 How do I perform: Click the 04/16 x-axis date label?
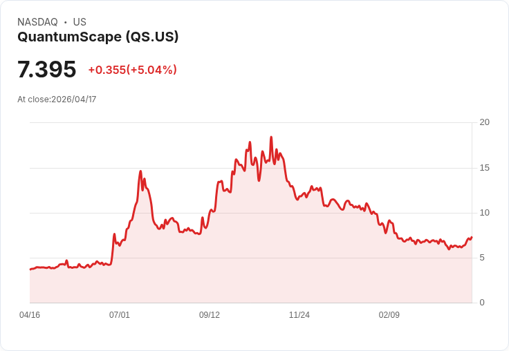point(30,315)
